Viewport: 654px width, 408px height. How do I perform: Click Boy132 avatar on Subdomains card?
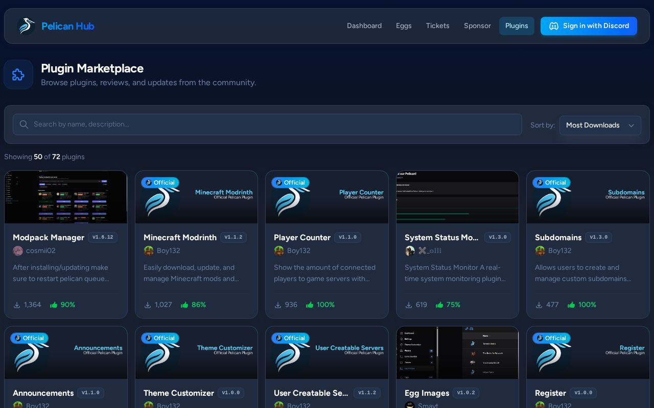[540, 250]
